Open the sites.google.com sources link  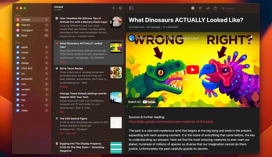point(171,122)
